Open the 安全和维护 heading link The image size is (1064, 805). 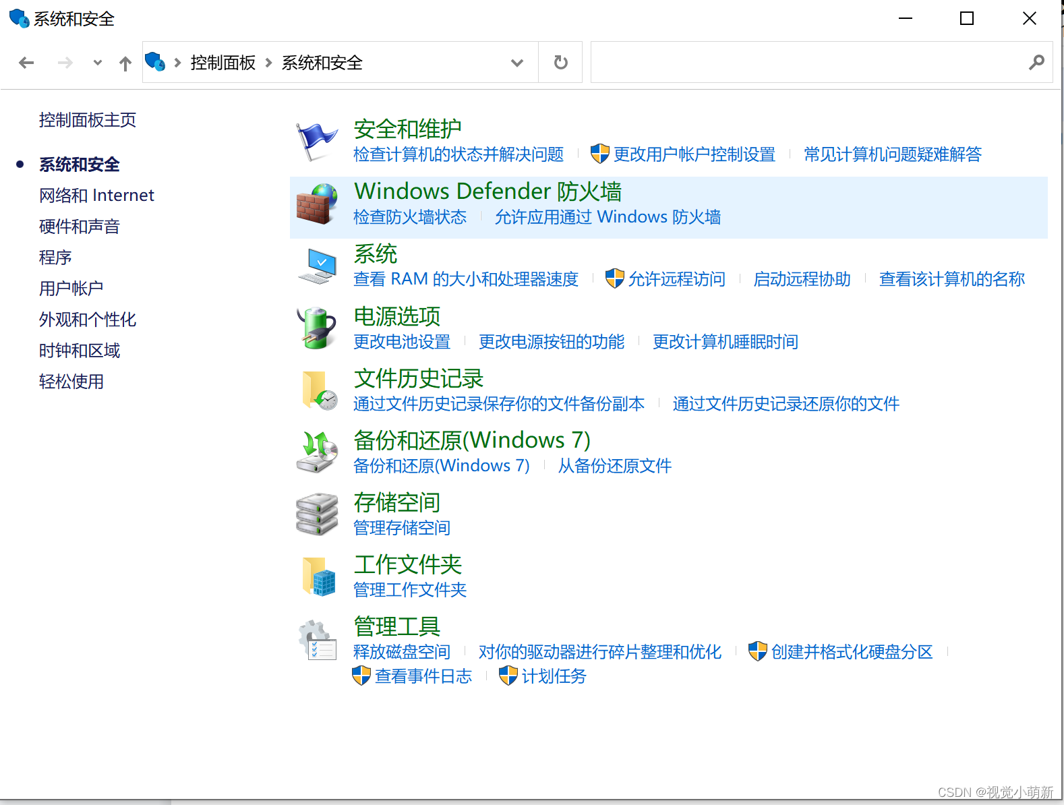click(407, 129)
